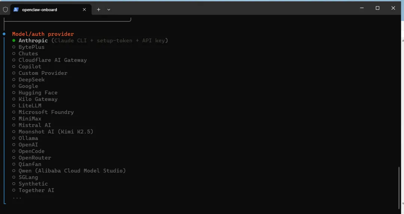This screenshot has height=214, width=404.
Task: Minimize the terminal window
Action: click(x=362, y=8)
